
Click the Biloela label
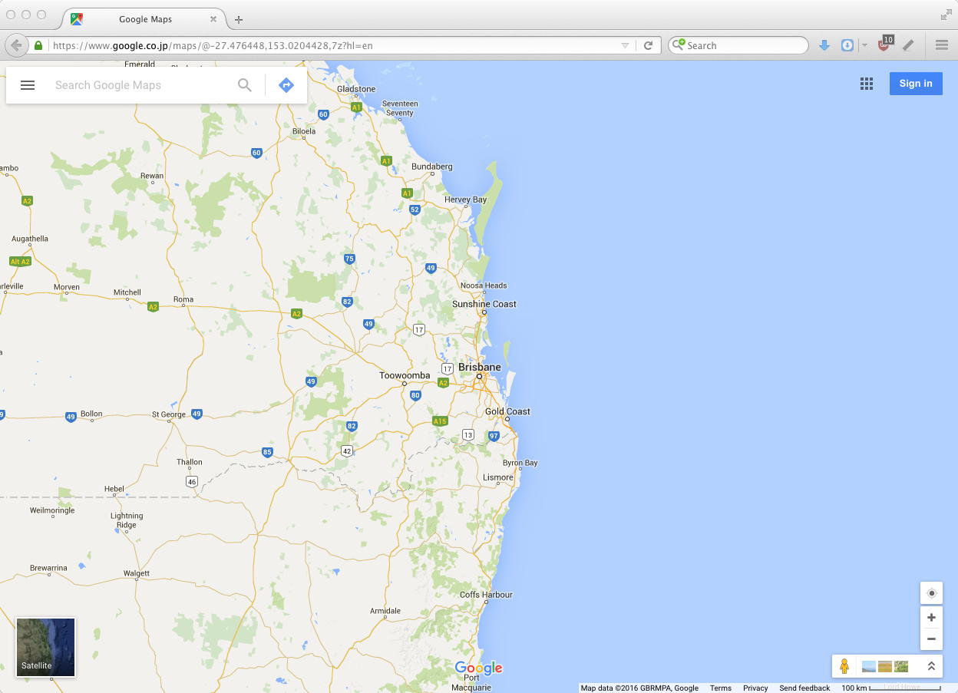[304, 131]
